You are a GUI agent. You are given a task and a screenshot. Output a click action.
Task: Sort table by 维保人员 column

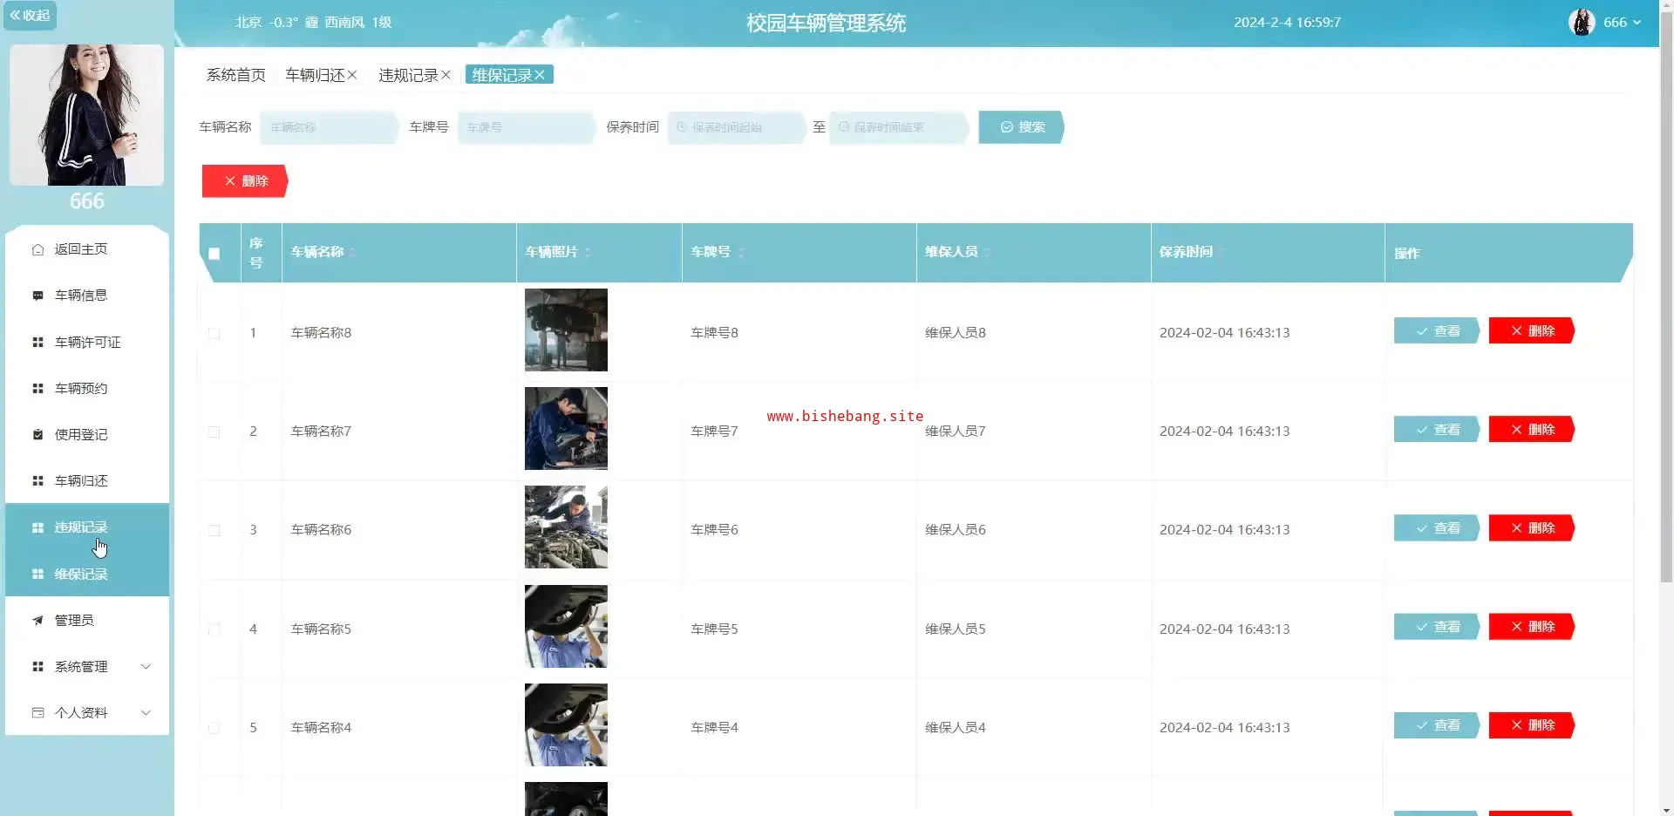tap(988, 253)
